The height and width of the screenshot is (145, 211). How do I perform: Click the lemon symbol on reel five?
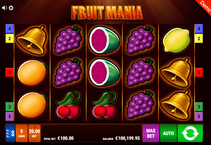[176, 40]
